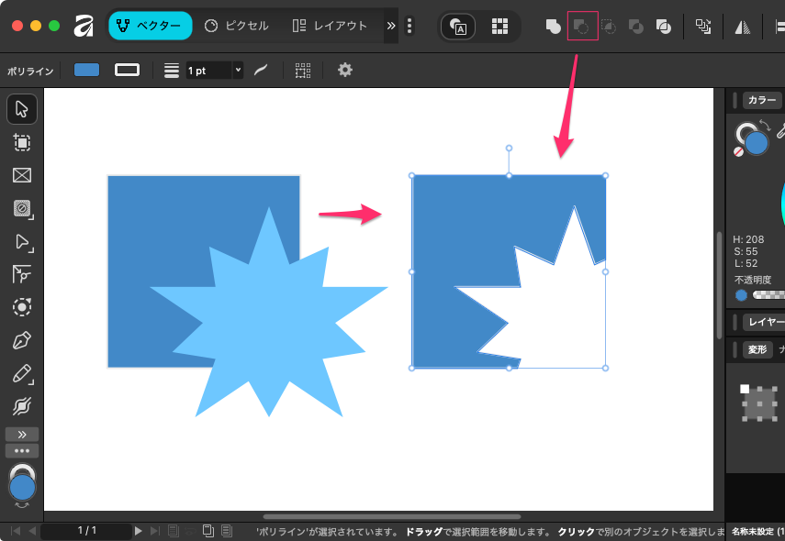The height and width of the screenshot is (541, 785).
Task: Select the Artboard tool
Action: (22, 142)
